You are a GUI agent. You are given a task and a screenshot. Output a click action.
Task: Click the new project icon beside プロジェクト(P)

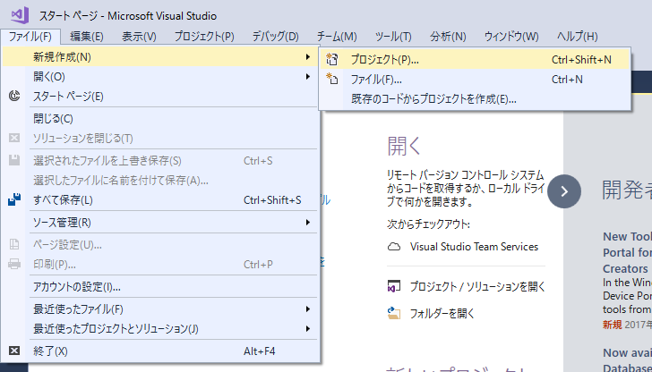click(331, 59)
